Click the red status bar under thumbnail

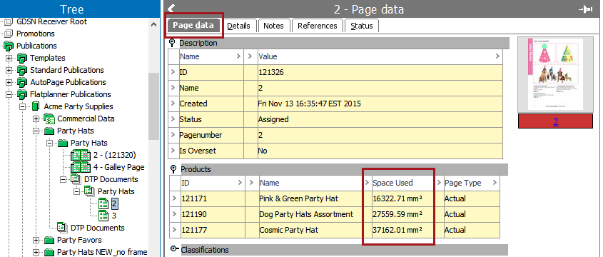tap(555, 121)
